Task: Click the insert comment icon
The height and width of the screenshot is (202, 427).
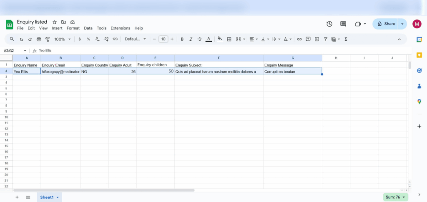Action: pos(308,39)
